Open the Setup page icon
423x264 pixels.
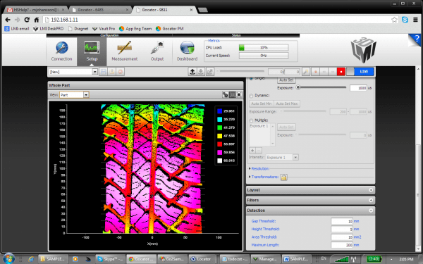tap(92, 51)
